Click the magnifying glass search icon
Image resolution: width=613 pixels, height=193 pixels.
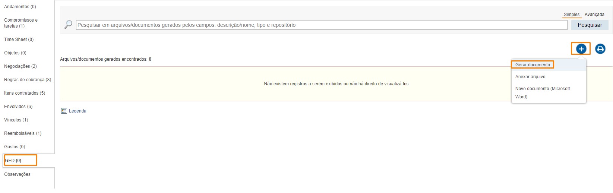click(x=68, y=25)
